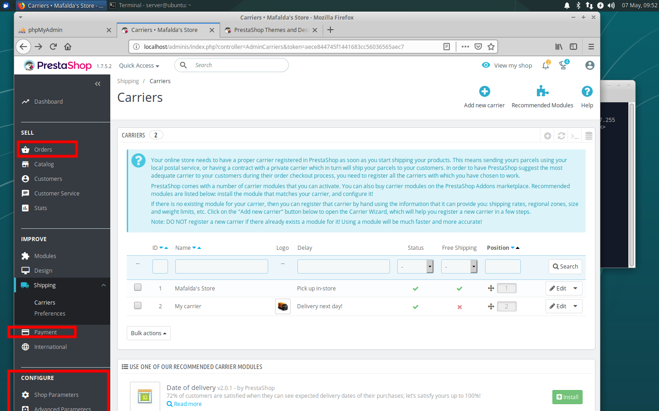This screenshot has height=411, width=659.
Task: Install the Date of delivery module
Action: click(x=567, y=397)
